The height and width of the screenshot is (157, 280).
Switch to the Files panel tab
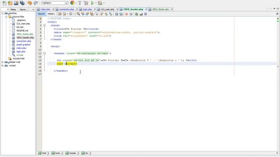click(13, 10)
